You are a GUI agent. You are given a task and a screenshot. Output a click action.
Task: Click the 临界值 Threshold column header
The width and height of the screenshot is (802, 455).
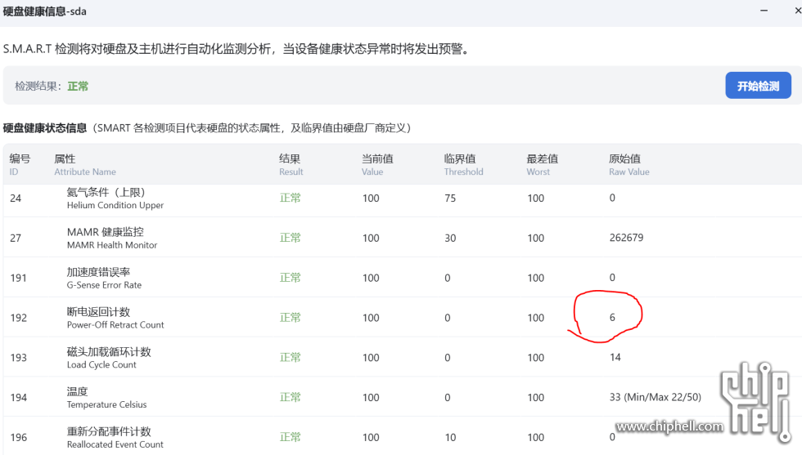click(463, 164)
